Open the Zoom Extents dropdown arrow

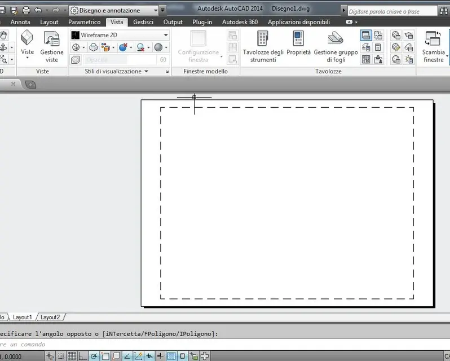(x=12, y=60)
